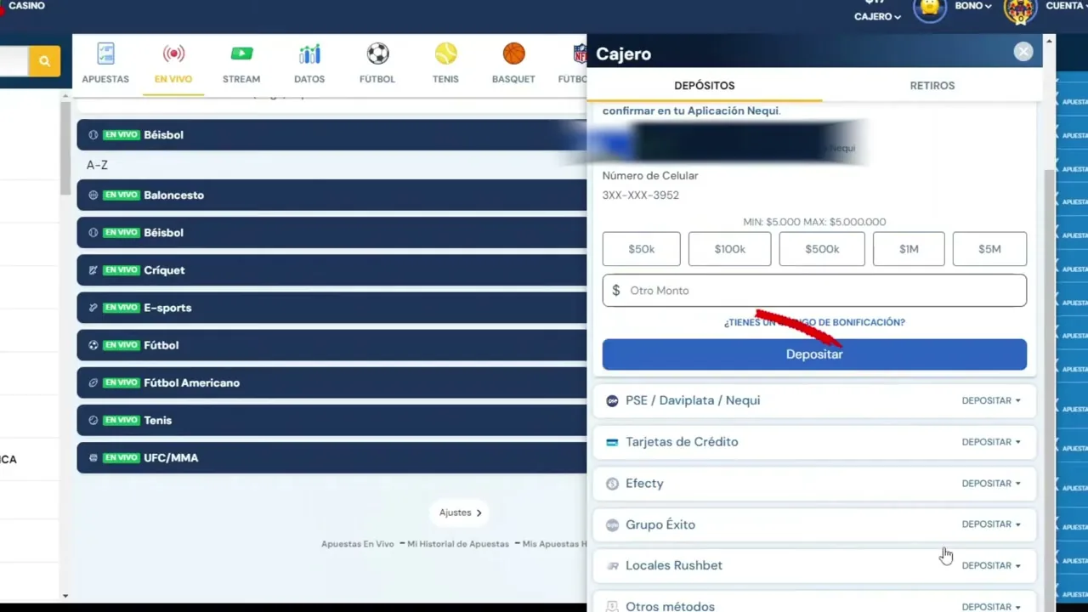This screenshot has height=612, width=1088.
Task: Close the Cajero panel
Action: tap(1023, 52)
